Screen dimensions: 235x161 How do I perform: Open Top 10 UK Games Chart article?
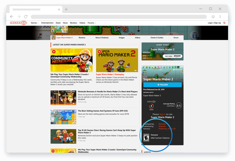tap(107, 131)
